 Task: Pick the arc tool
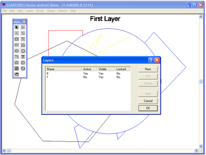[17, 57]
